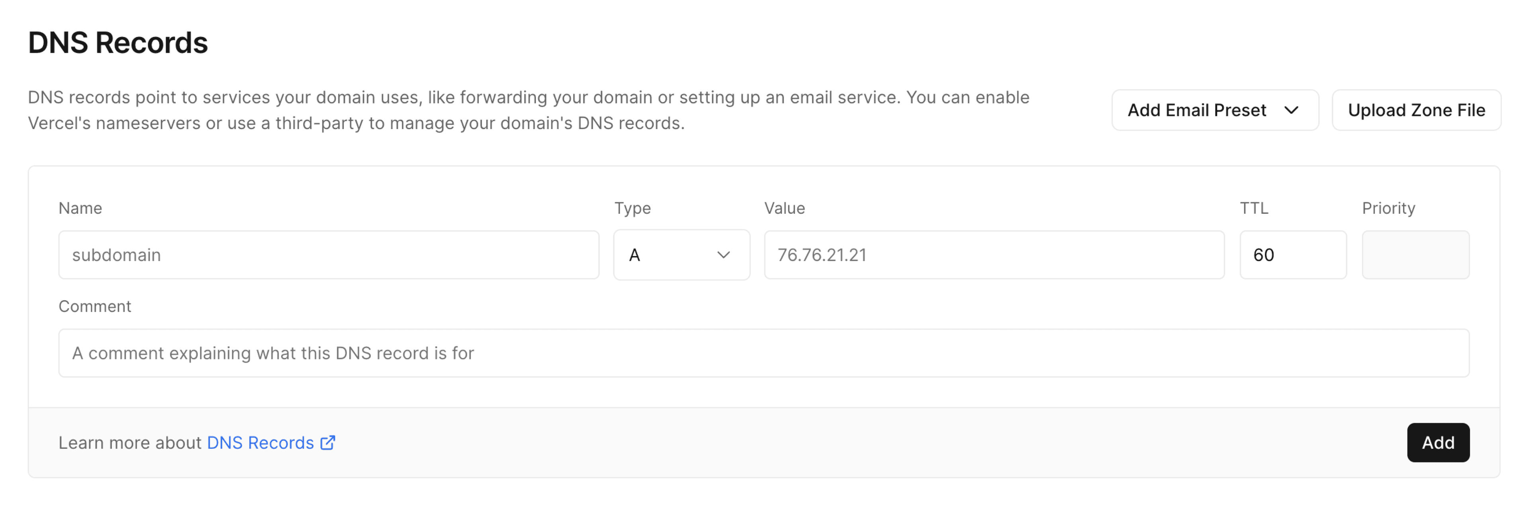Follow the DNS Records learn more link

pyautogui.click(x=259, y=442)
